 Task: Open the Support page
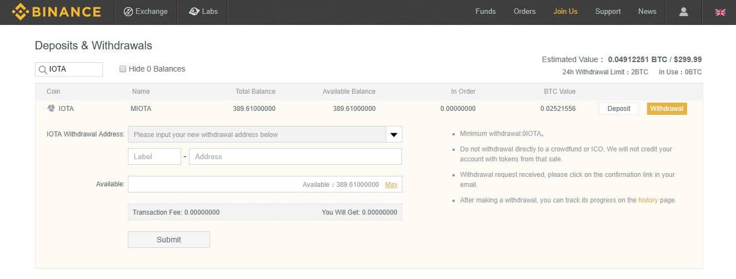[x=608, y=11]
